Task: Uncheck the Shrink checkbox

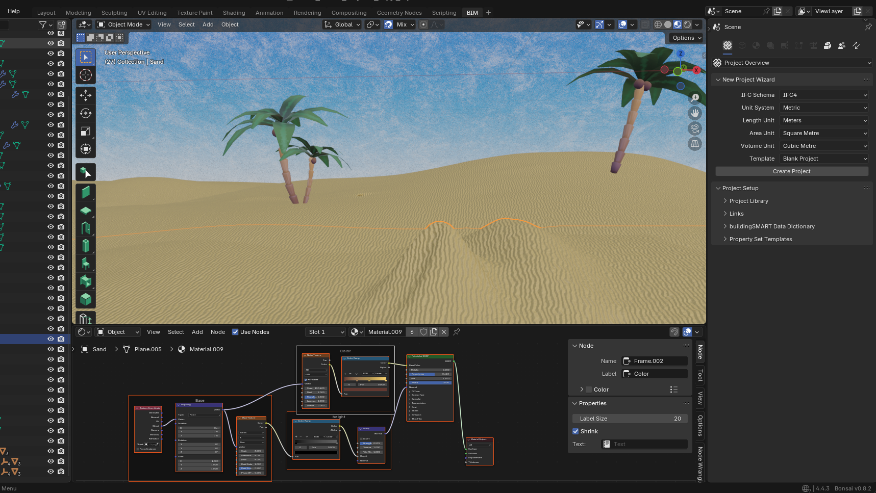Action: tap(575, 431)
